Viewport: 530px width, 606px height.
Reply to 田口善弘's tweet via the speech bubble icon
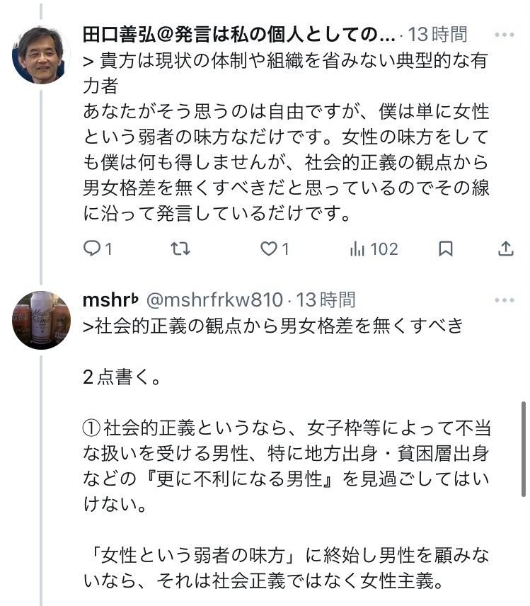click(93, 248)
